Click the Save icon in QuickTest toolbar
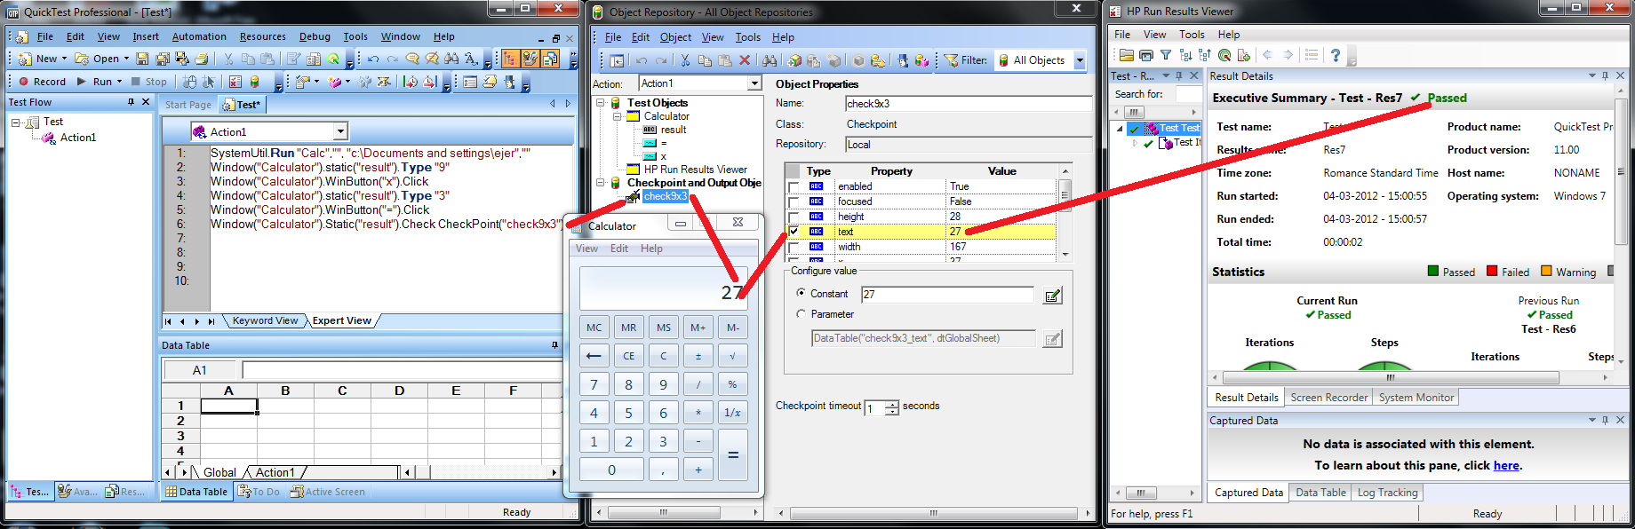This screenshot has width=1635, height=529. click(x=142, y=59)
